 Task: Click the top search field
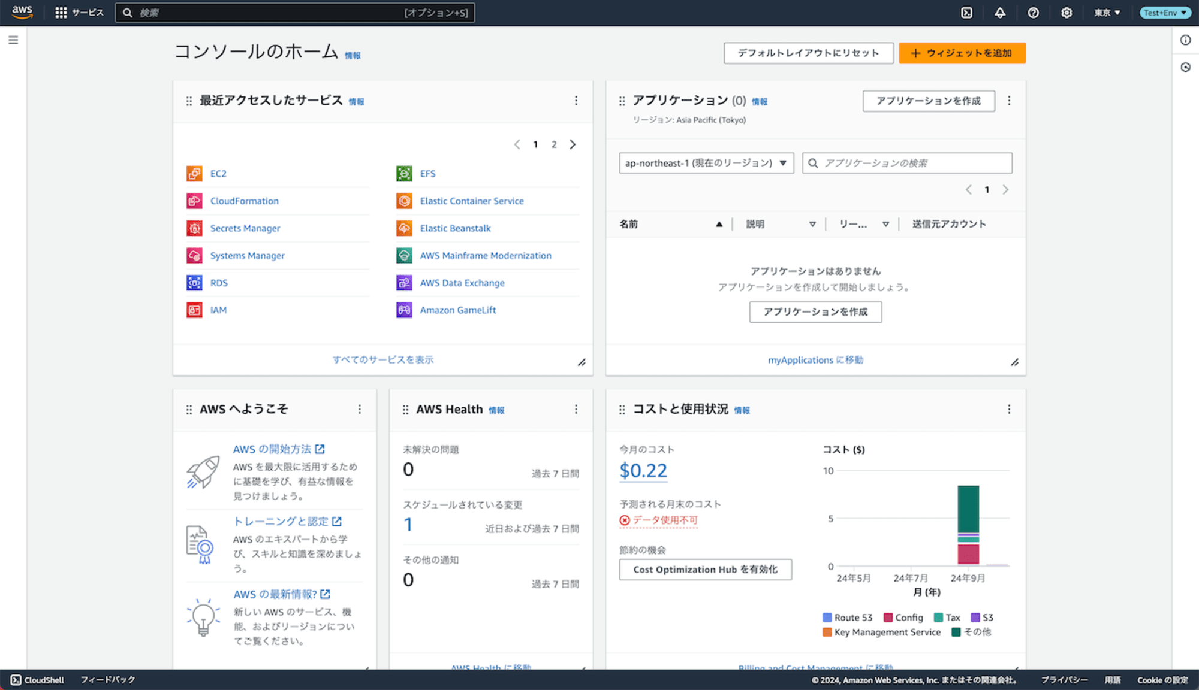pyautogui.click(x=295, y=13)
